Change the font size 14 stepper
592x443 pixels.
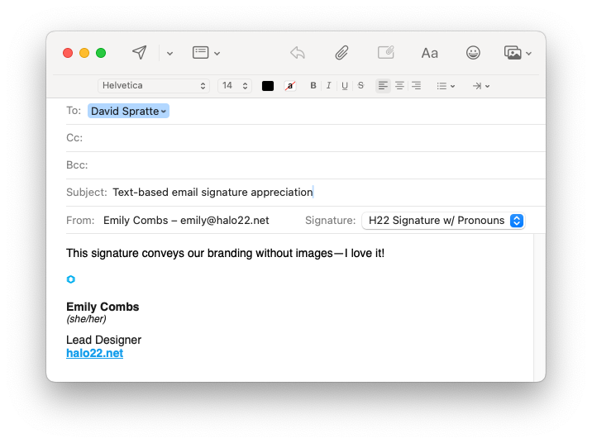coord(235,86)
